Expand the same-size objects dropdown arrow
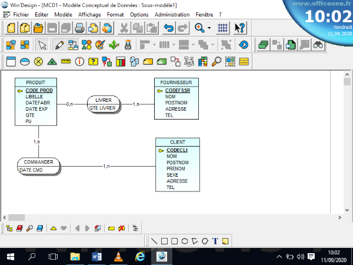 point(194,44)
